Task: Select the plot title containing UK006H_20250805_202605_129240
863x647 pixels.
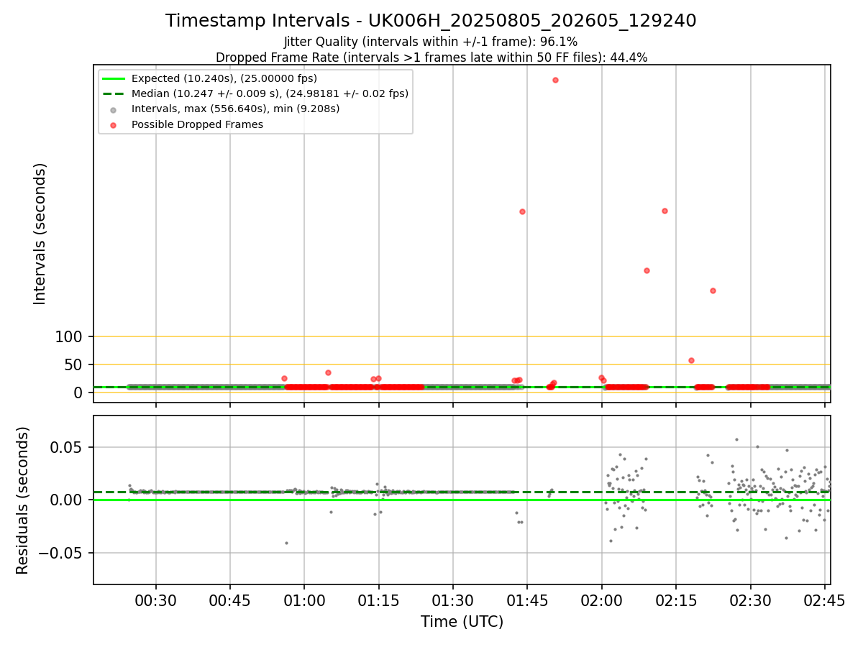Action: 431,21
